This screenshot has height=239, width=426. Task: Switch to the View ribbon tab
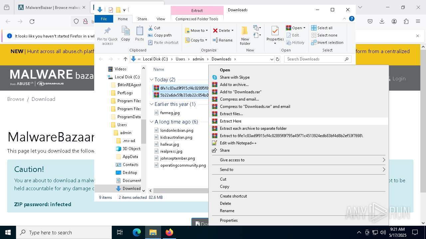[x=161, y=19]
